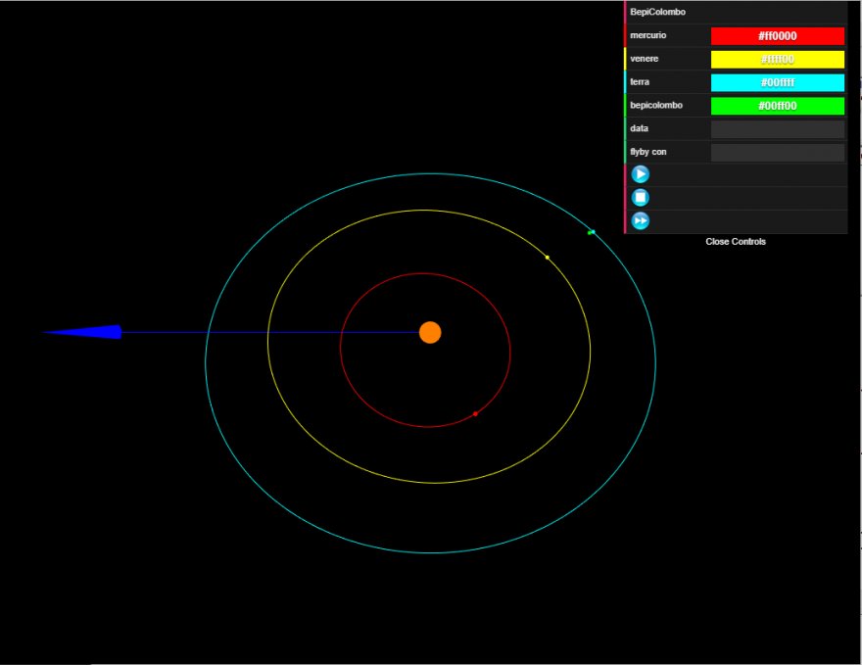862x665 pixels.
Task: Click the data text field
Action: tap(777, 129)
